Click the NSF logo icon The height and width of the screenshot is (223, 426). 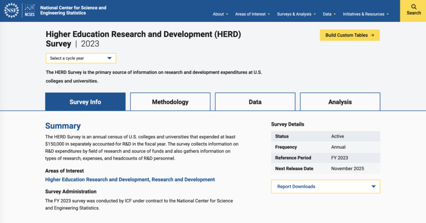pos(11,10)
